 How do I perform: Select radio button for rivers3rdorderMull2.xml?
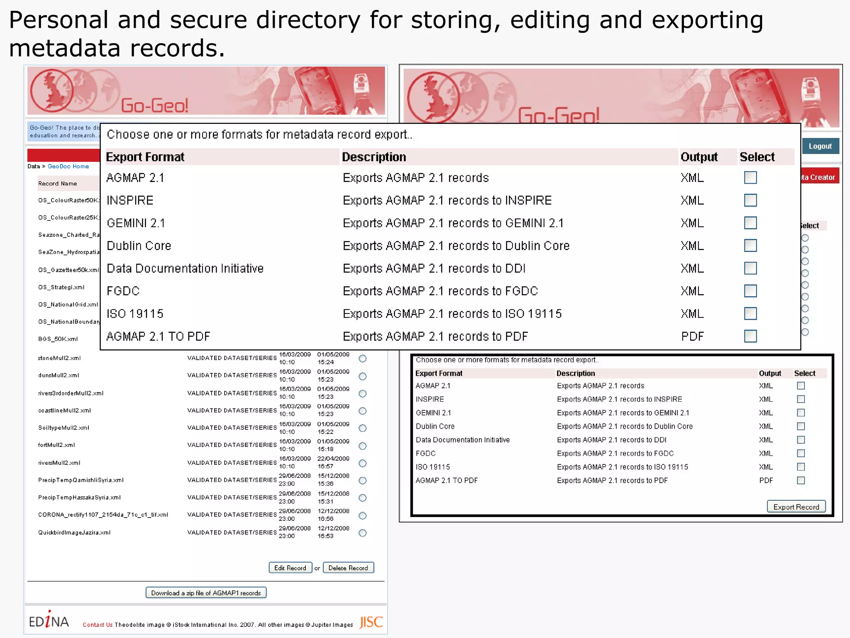click(363, 394)
